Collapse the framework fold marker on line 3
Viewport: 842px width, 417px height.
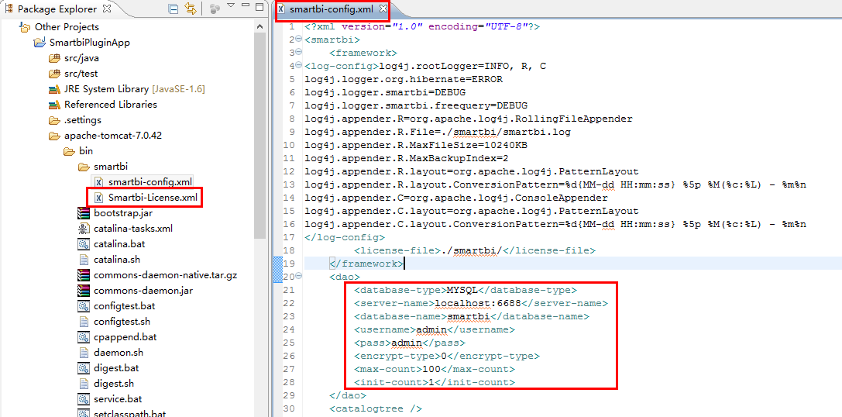[298, 52]
